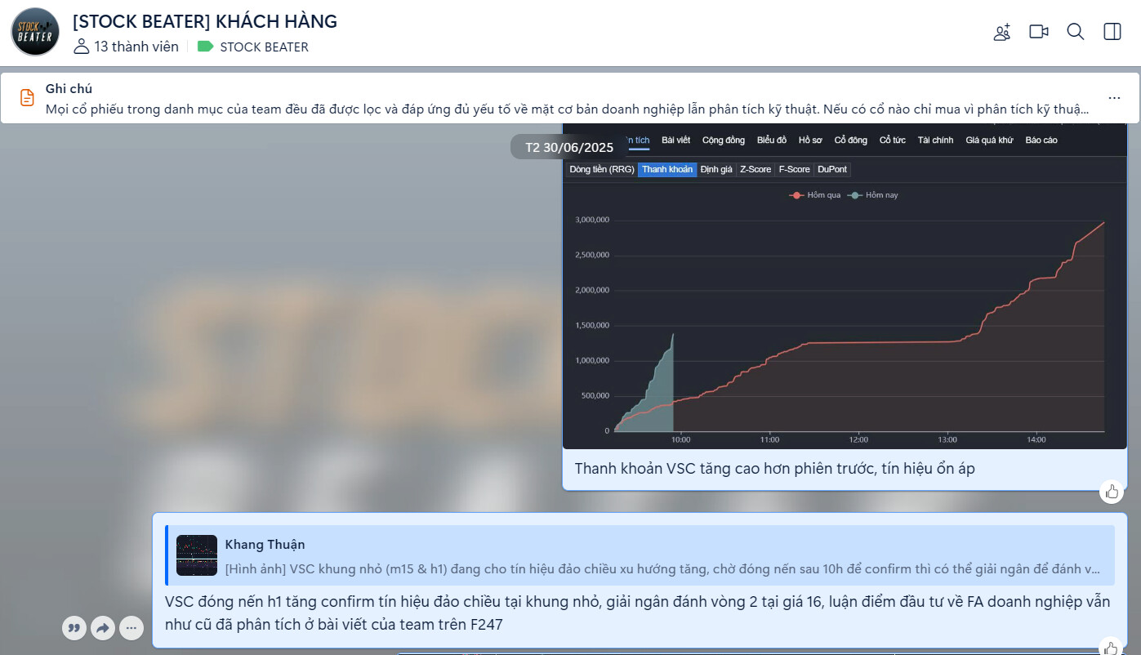Click the STOCK BEATER tag label
The width and height of the screenshot is (1141, 655).
point(265,47)
